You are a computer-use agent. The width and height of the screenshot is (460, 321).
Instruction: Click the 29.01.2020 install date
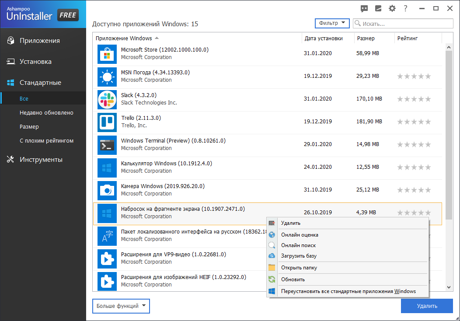318,144
